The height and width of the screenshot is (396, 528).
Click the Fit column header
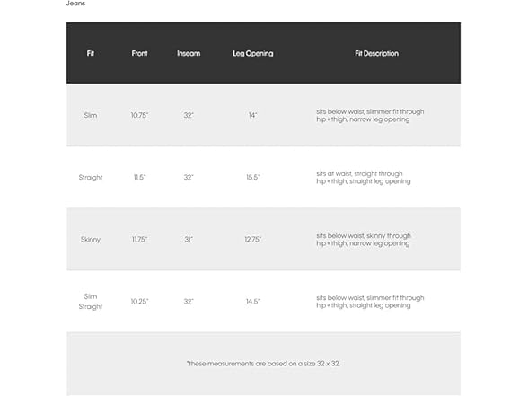coord(90,54)
